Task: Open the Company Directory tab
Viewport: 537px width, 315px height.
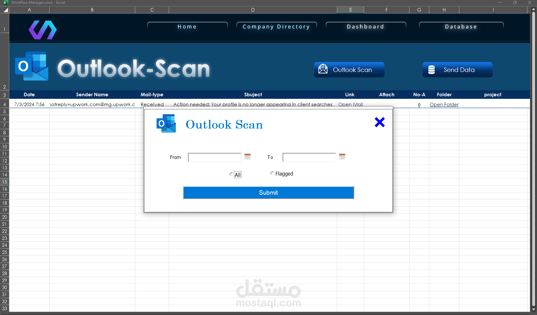Action: [x=276, y=27]
